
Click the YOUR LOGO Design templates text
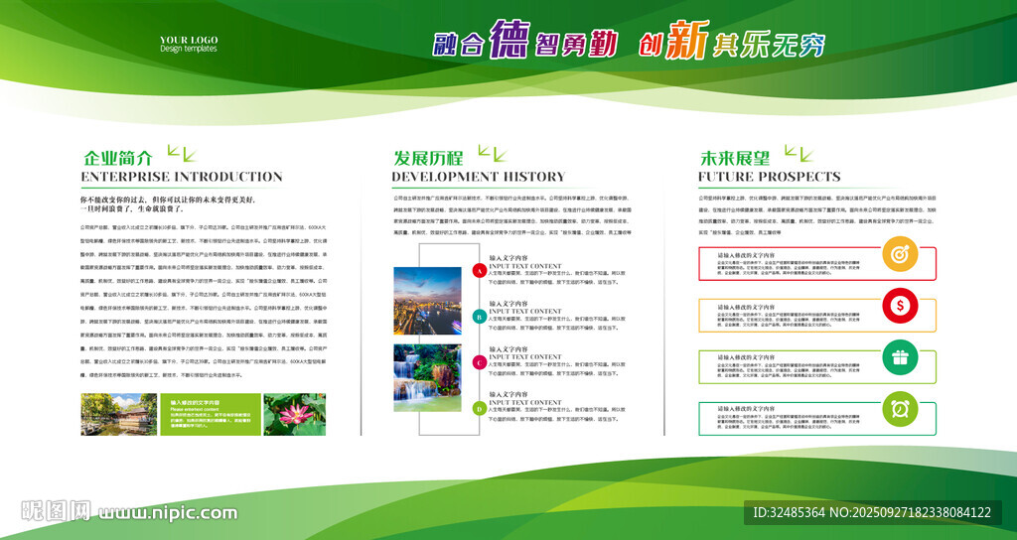(x=189, y=44)
